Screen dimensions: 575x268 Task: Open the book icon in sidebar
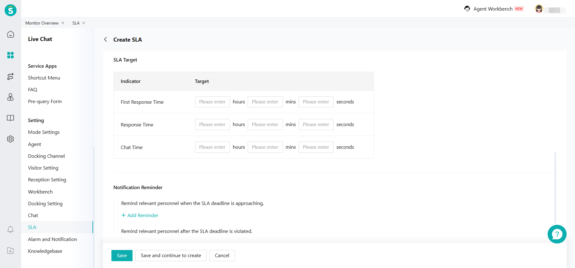(11, 118)
